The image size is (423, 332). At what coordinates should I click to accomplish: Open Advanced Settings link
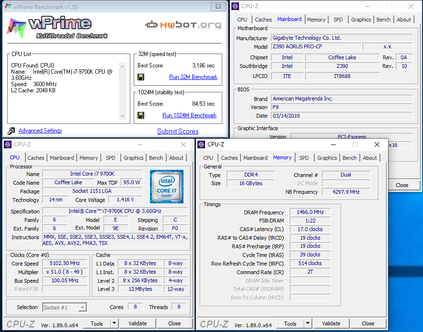(40, 131)
